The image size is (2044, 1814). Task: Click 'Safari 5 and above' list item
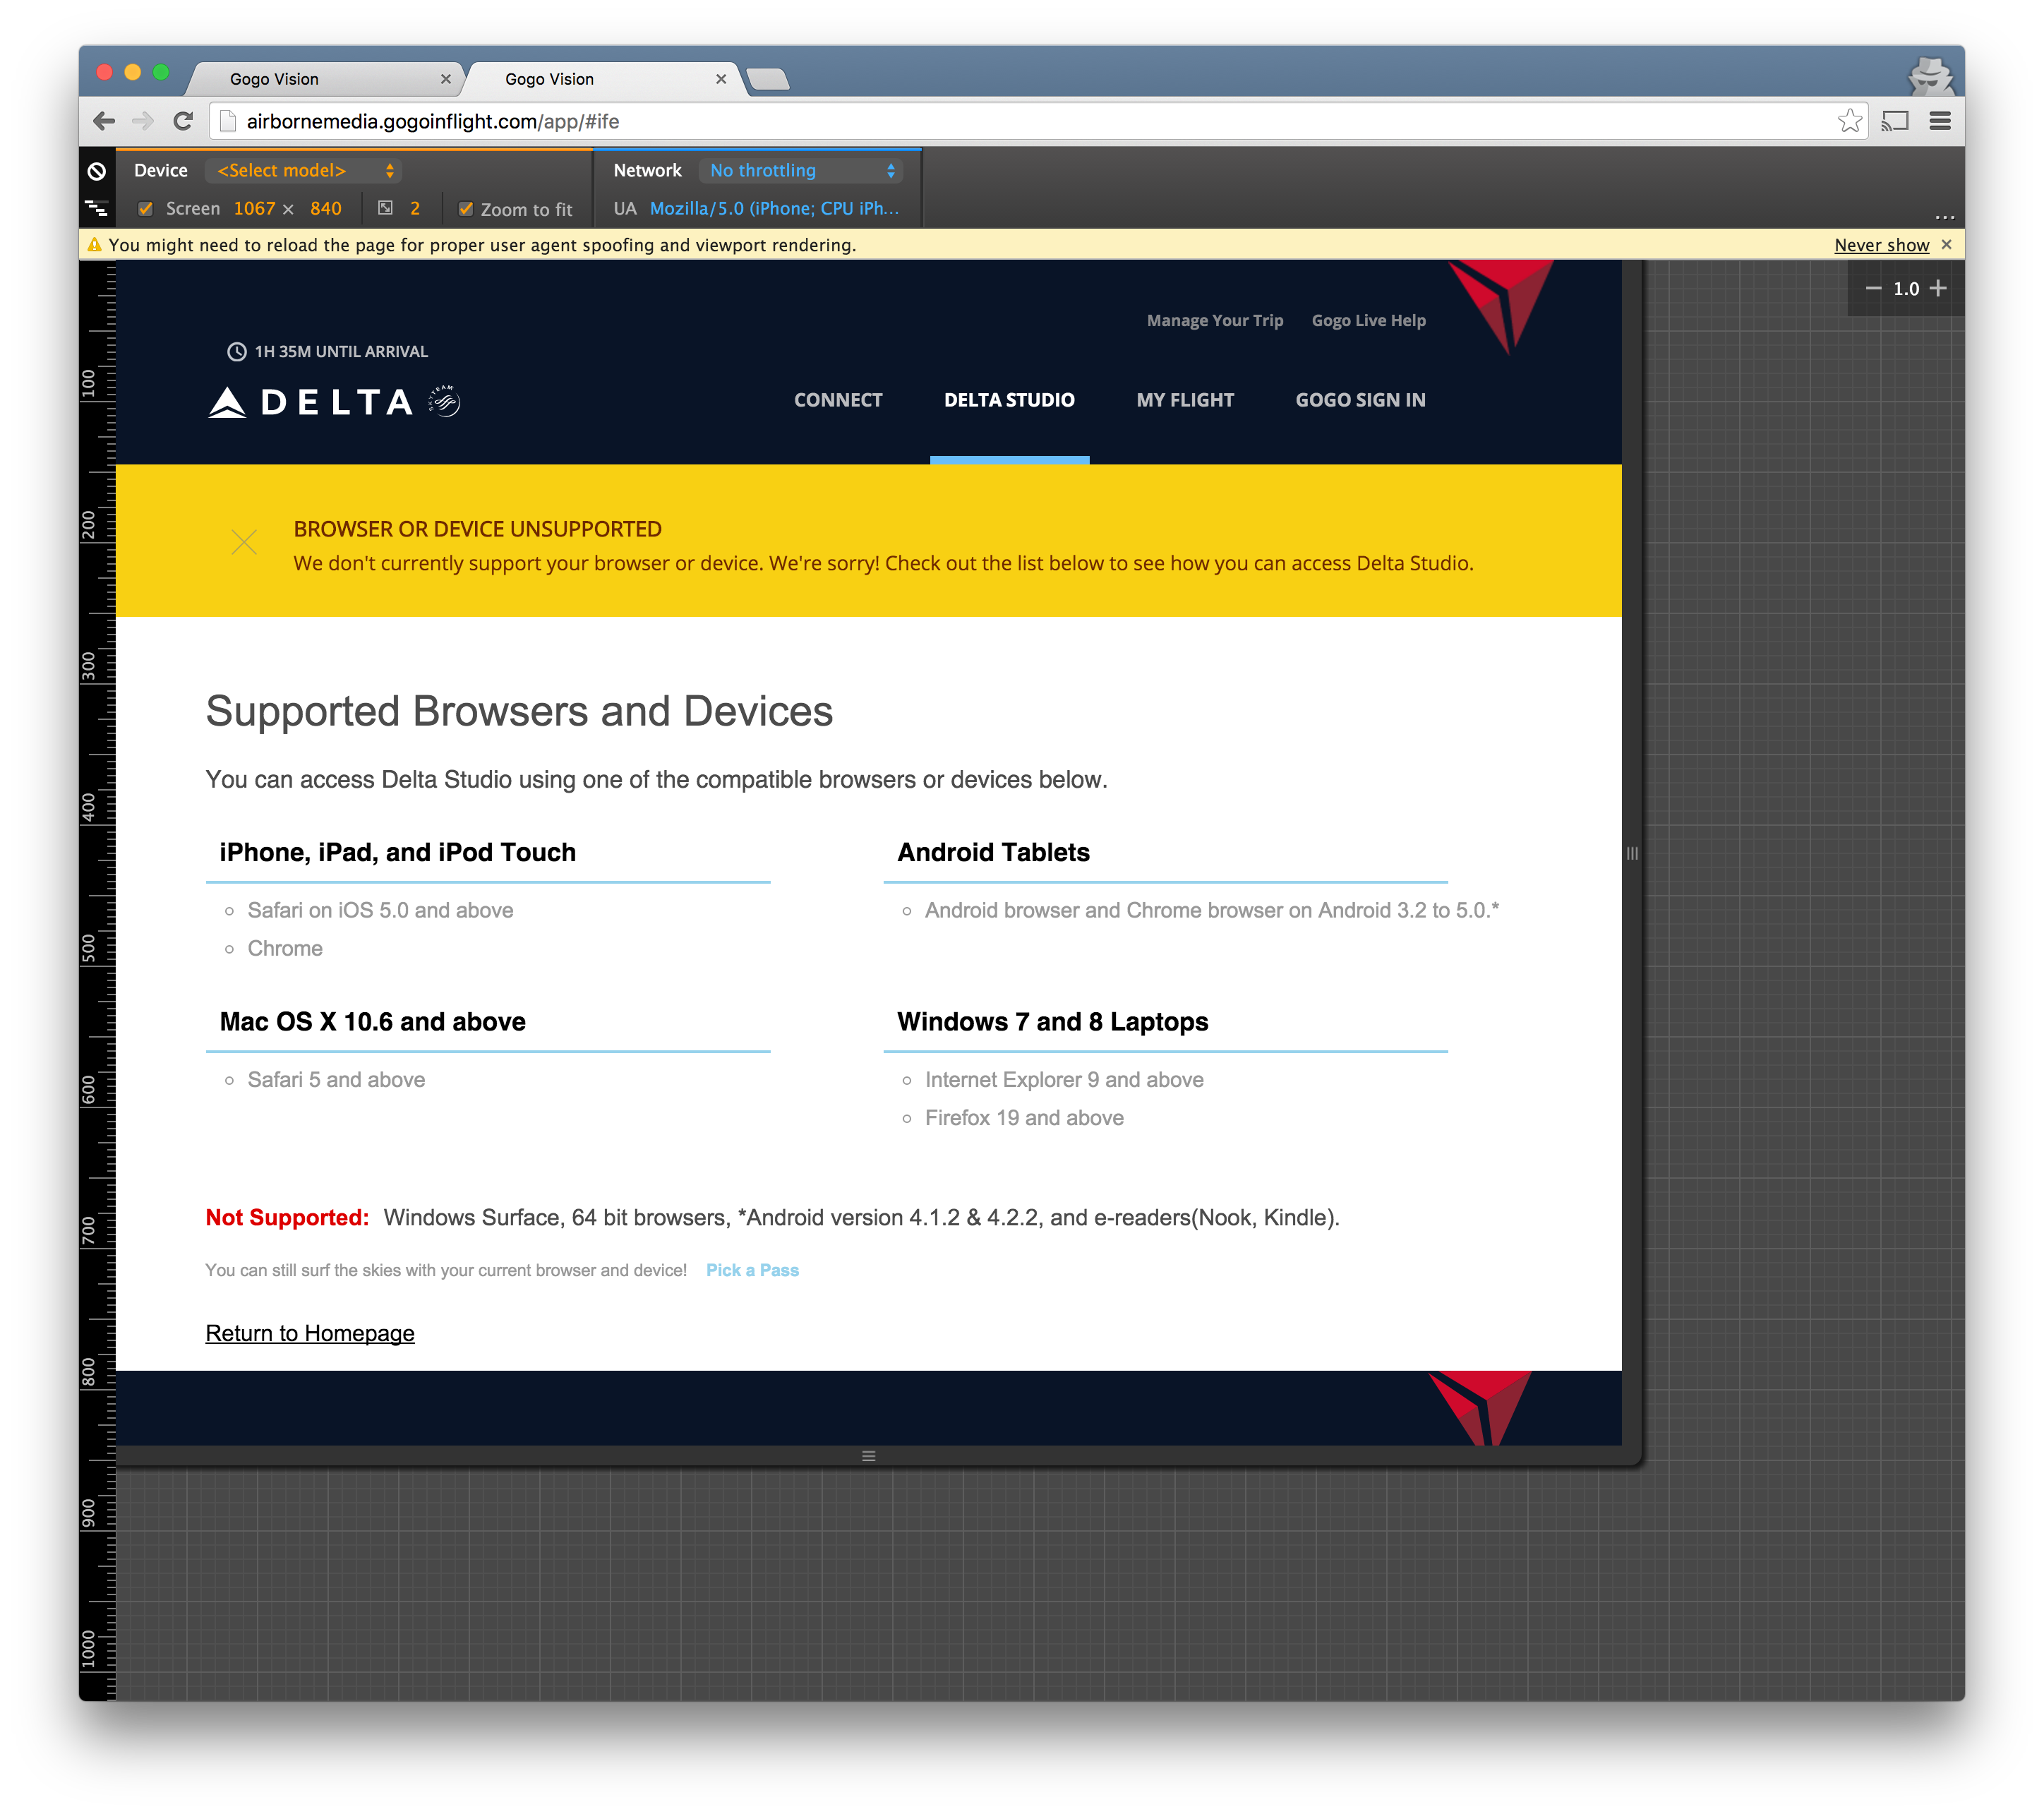[336, 1080]
